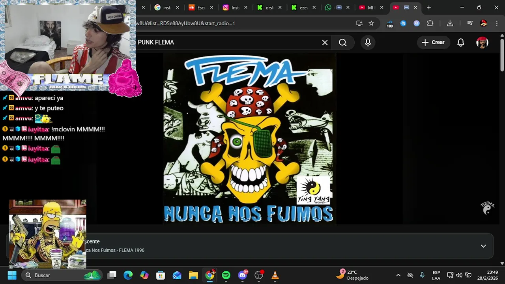Image resolution: width=505 pixels, height=284 pixels.
Task: Open Chrome media control button
Action: coord(470,23)
